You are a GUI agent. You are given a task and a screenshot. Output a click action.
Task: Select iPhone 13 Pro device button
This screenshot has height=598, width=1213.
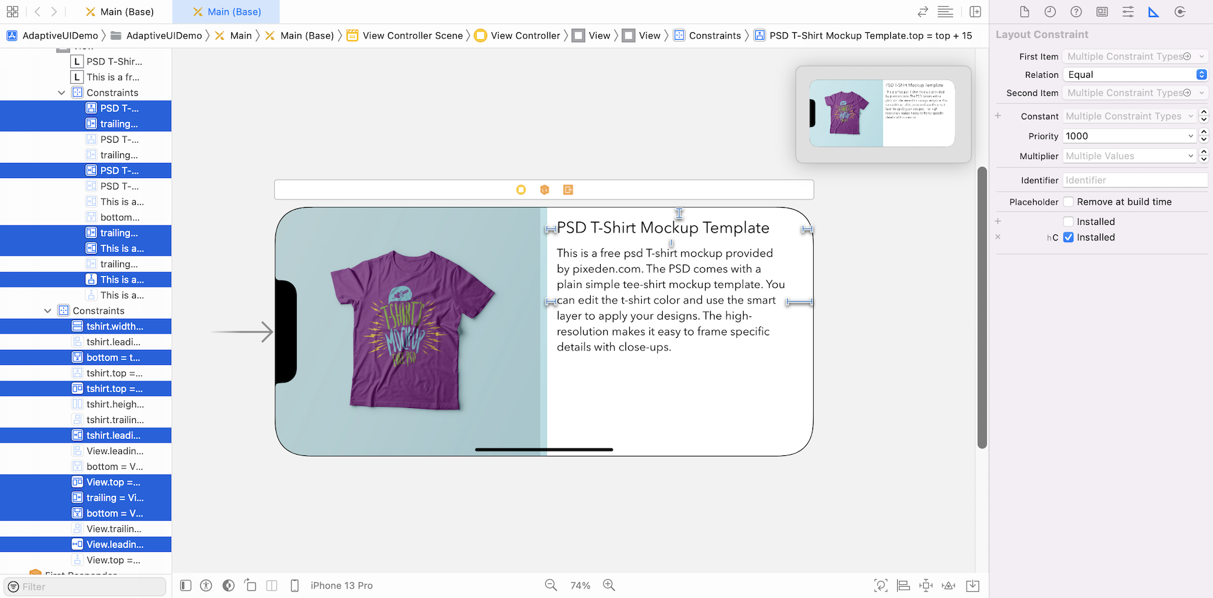341,585
